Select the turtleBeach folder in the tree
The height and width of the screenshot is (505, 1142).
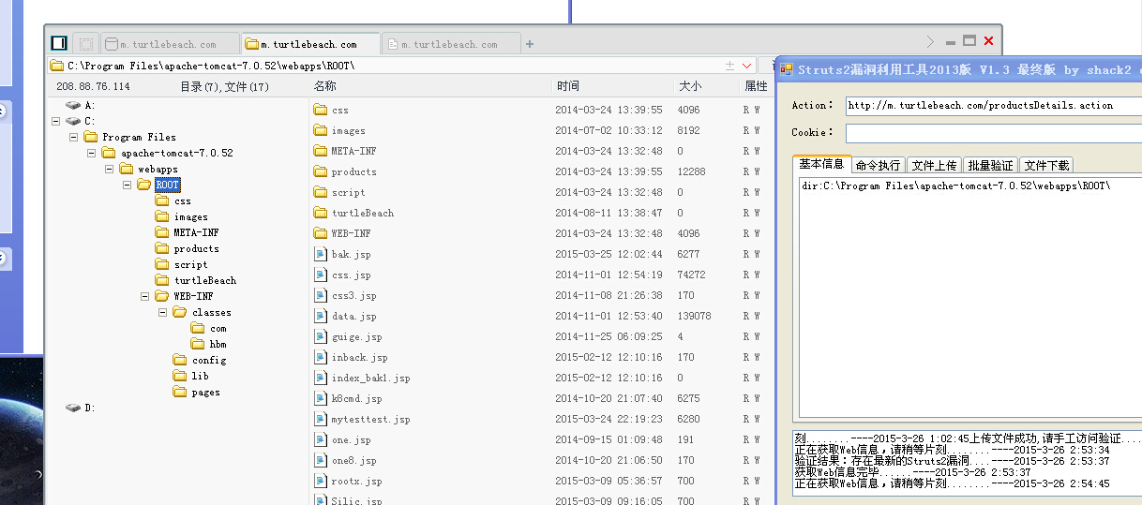(204, 280)
